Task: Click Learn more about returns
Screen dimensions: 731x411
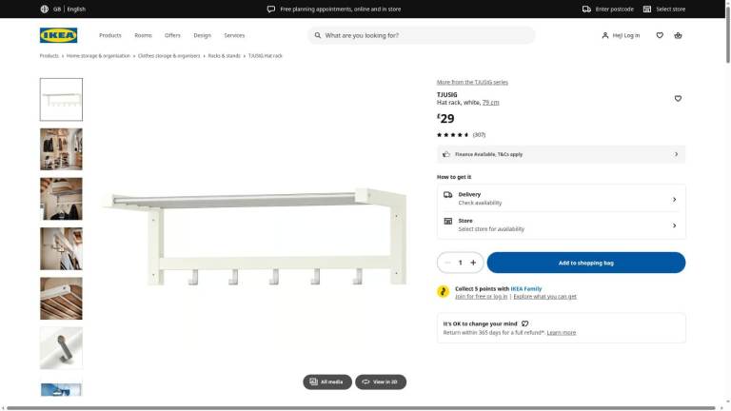Action: point(562,333)
